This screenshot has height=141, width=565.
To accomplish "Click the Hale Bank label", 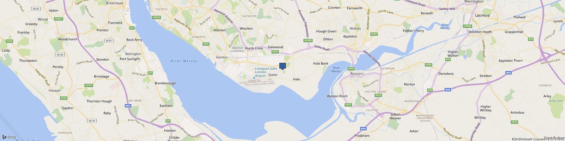I will click(321, 63).
